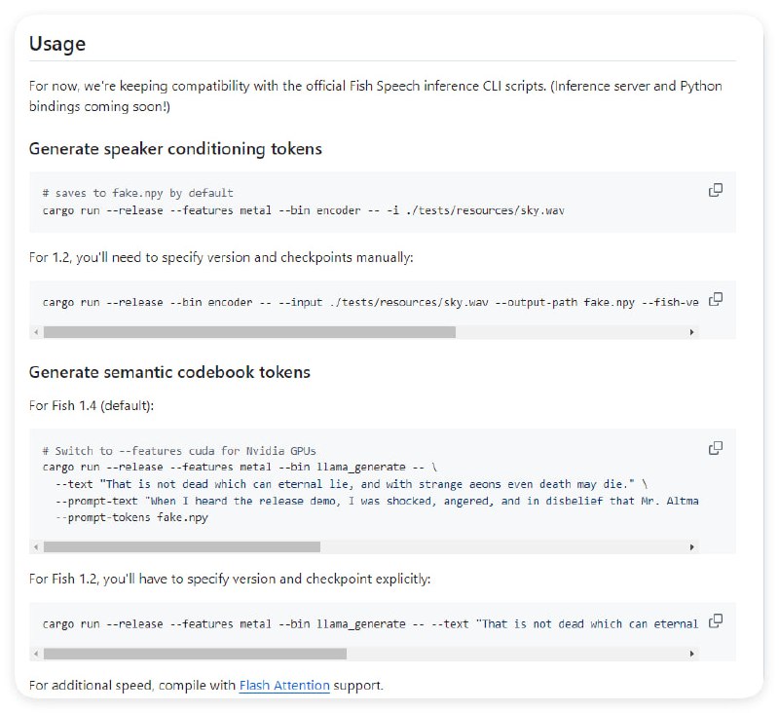Click right scroll arrow under the --prompt-tokens code block

click(692, 547)
